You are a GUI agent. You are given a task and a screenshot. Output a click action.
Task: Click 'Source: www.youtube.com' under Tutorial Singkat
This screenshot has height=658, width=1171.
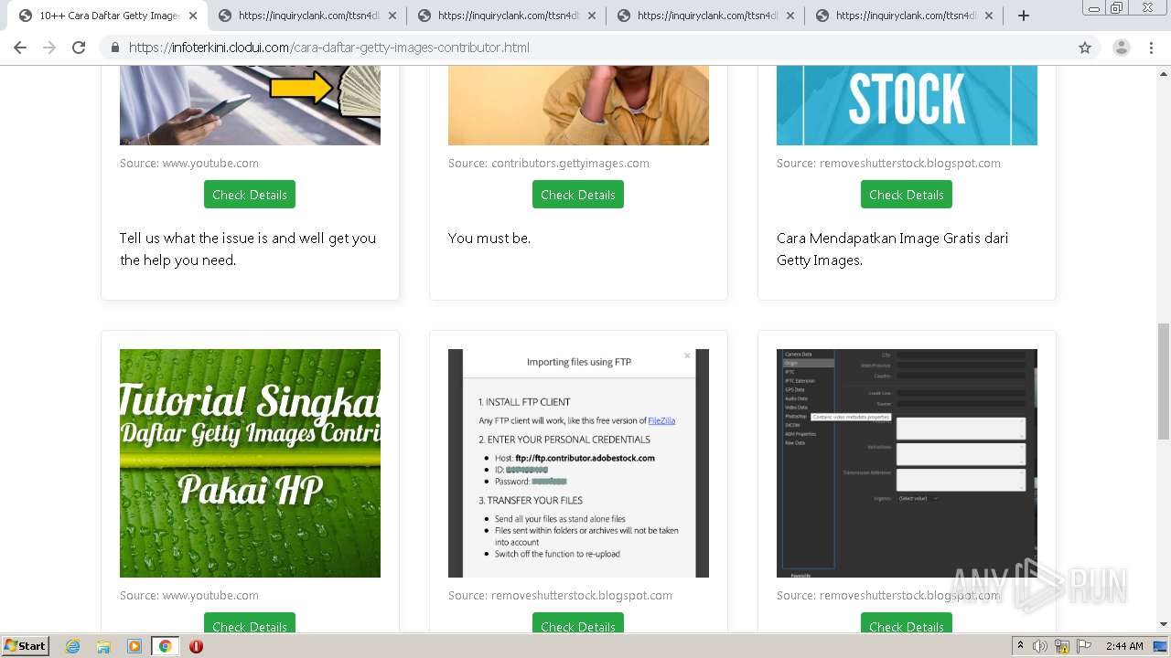[x=189, y=595]
